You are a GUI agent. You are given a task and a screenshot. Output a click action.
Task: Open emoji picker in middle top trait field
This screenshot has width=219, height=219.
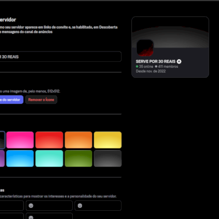pyautogui.click(x=31, y=206)
